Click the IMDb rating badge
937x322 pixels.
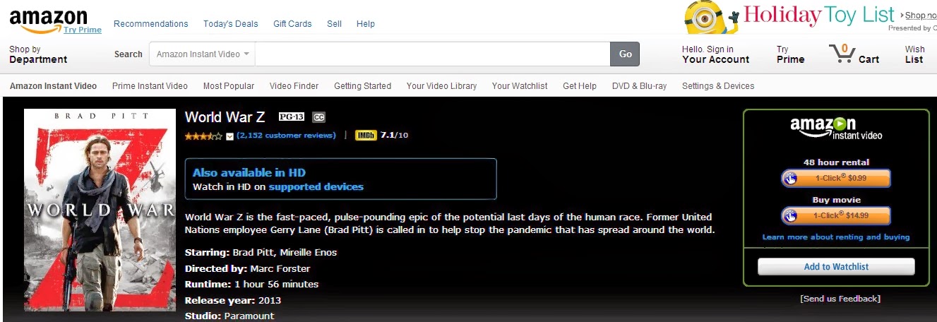(366, 136)
